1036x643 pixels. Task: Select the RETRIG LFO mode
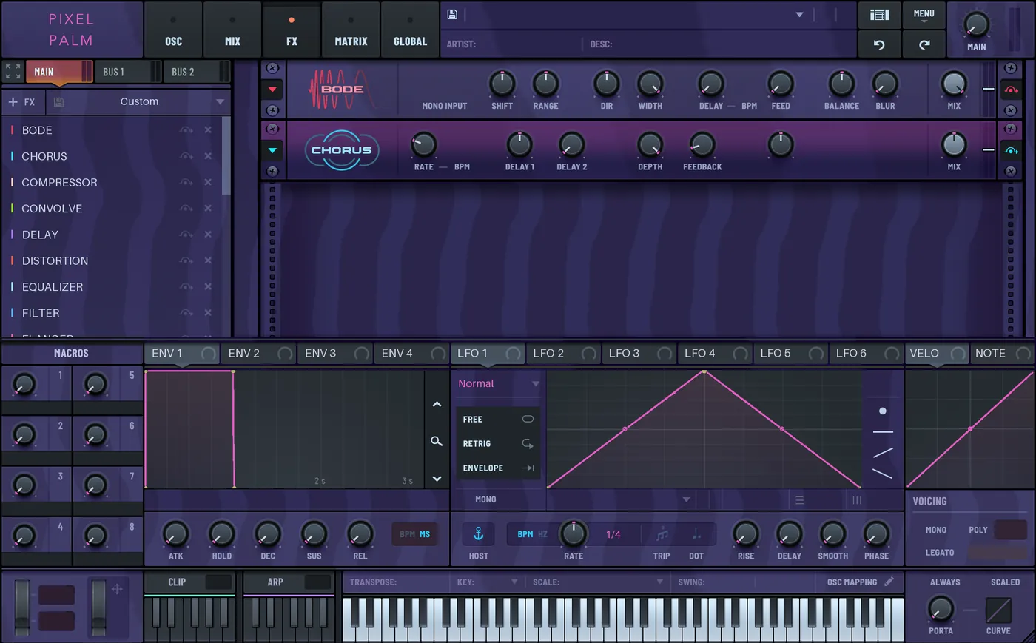(497, 444)
